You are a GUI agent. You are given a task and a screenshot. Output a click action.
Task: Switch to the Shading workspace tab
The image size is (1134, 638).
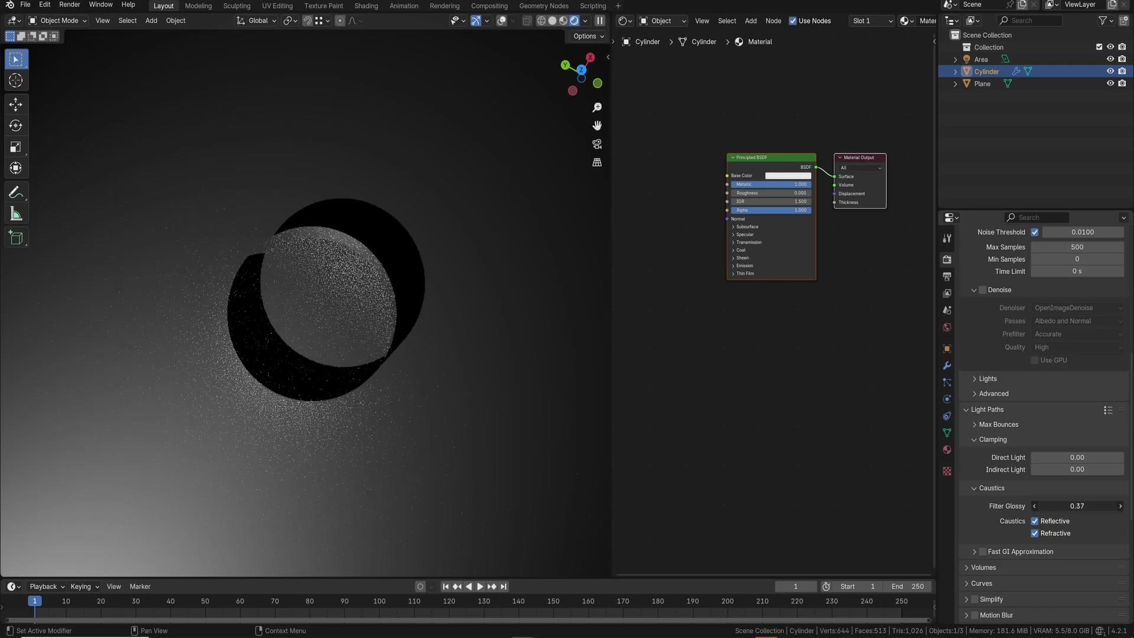(366, 6)
